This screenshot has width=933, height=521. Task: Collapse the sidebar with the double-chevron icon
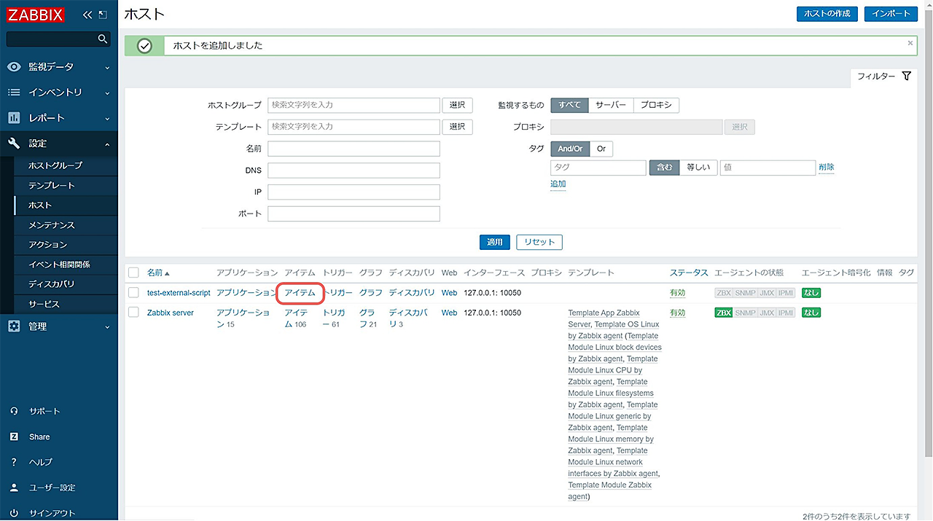point(87,13)
